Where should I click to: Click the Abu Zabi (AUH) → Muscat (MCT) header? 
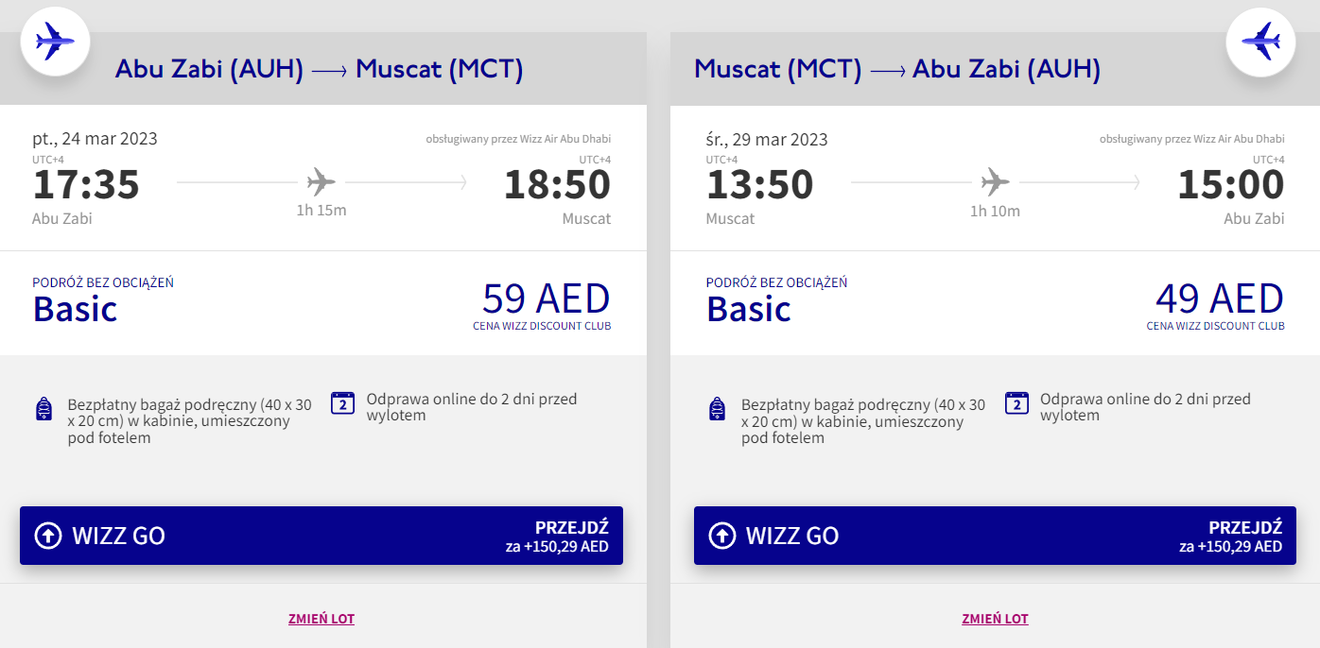(x=319, y=69)
